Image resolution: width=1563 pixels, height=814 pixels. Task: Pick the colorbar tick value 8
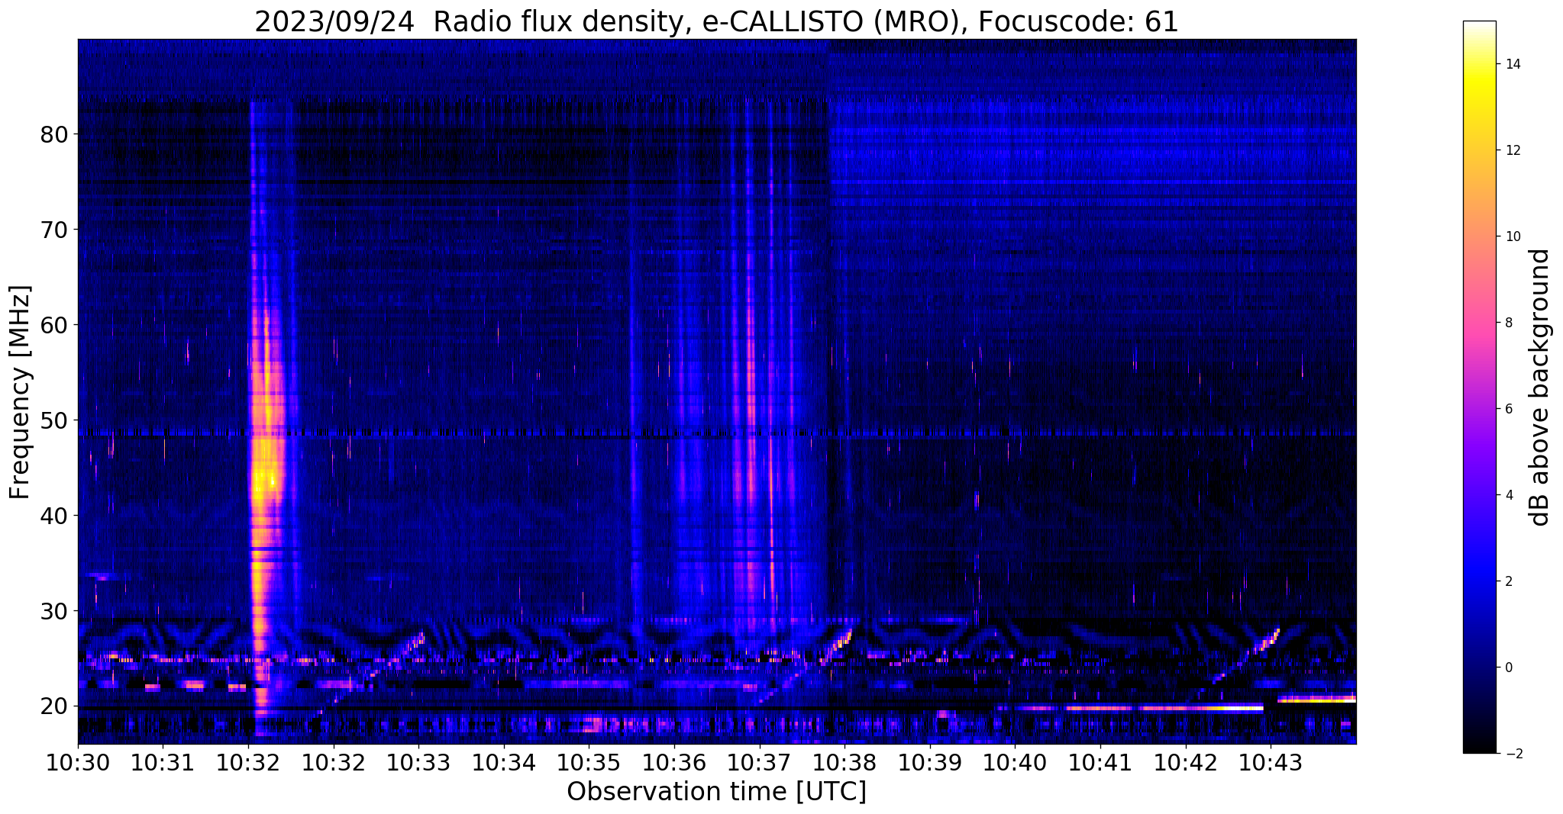pyautogui.click(x=1509, y=323)
